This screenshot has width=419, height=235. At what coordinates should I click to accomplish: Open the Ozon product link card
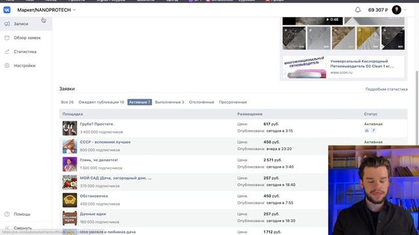(343, 67)
